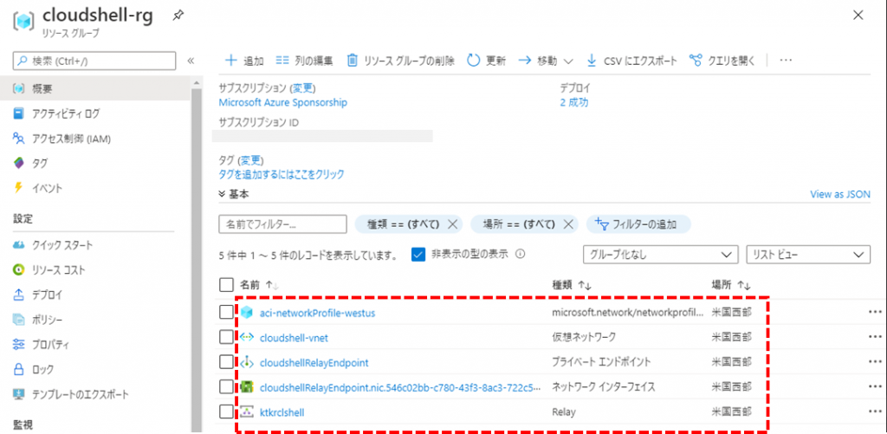This screenshot has height=434, width=887.
Task: Click 更新 refresh icon
Action: [x=474, y=61]
